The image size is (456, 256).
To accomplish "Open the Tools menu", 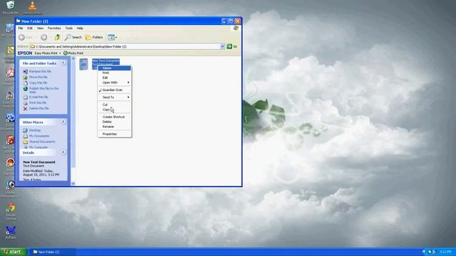I will point(69,28).
